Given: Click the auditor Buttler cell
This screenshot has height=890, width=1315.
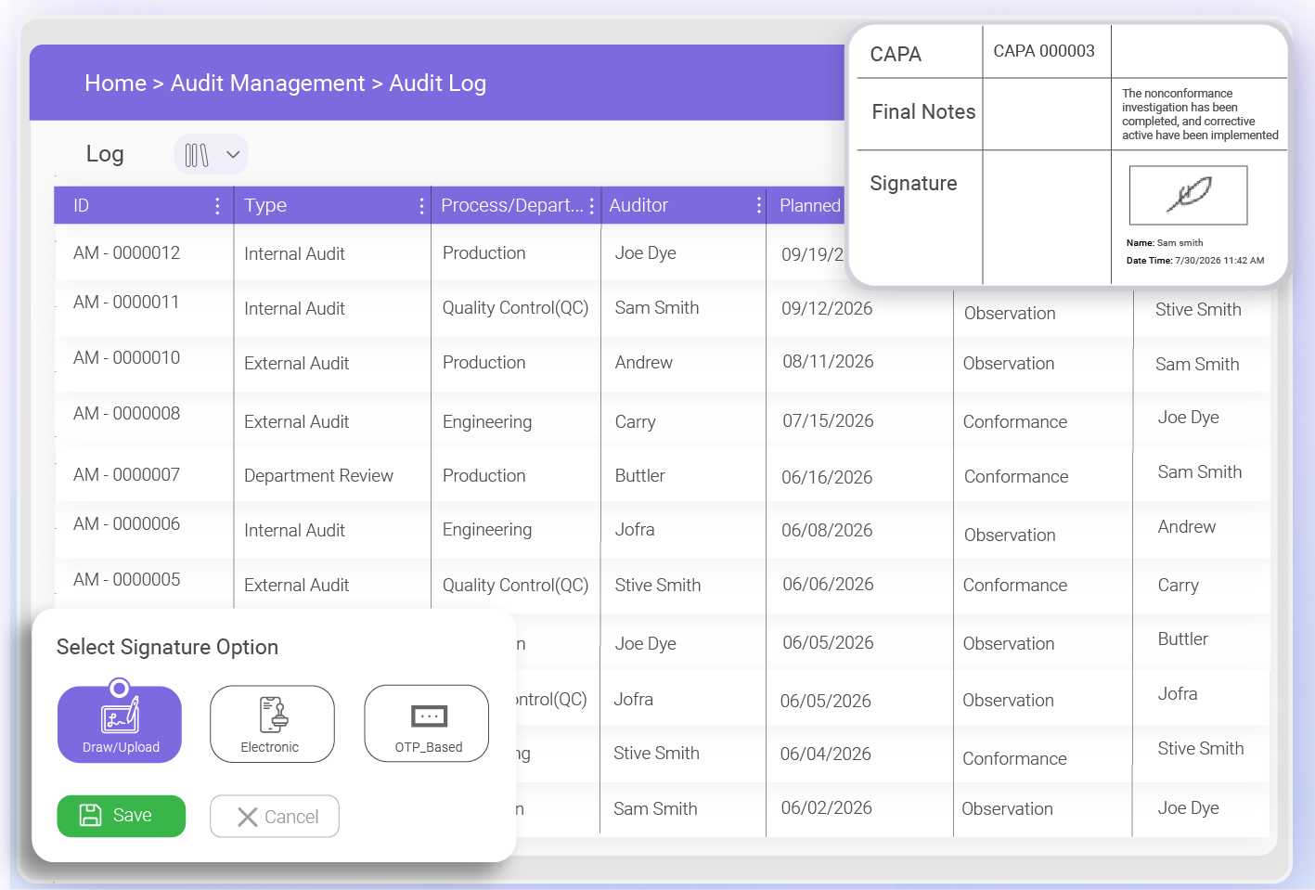Looking at the screenshot, I should tap(639, 476).
